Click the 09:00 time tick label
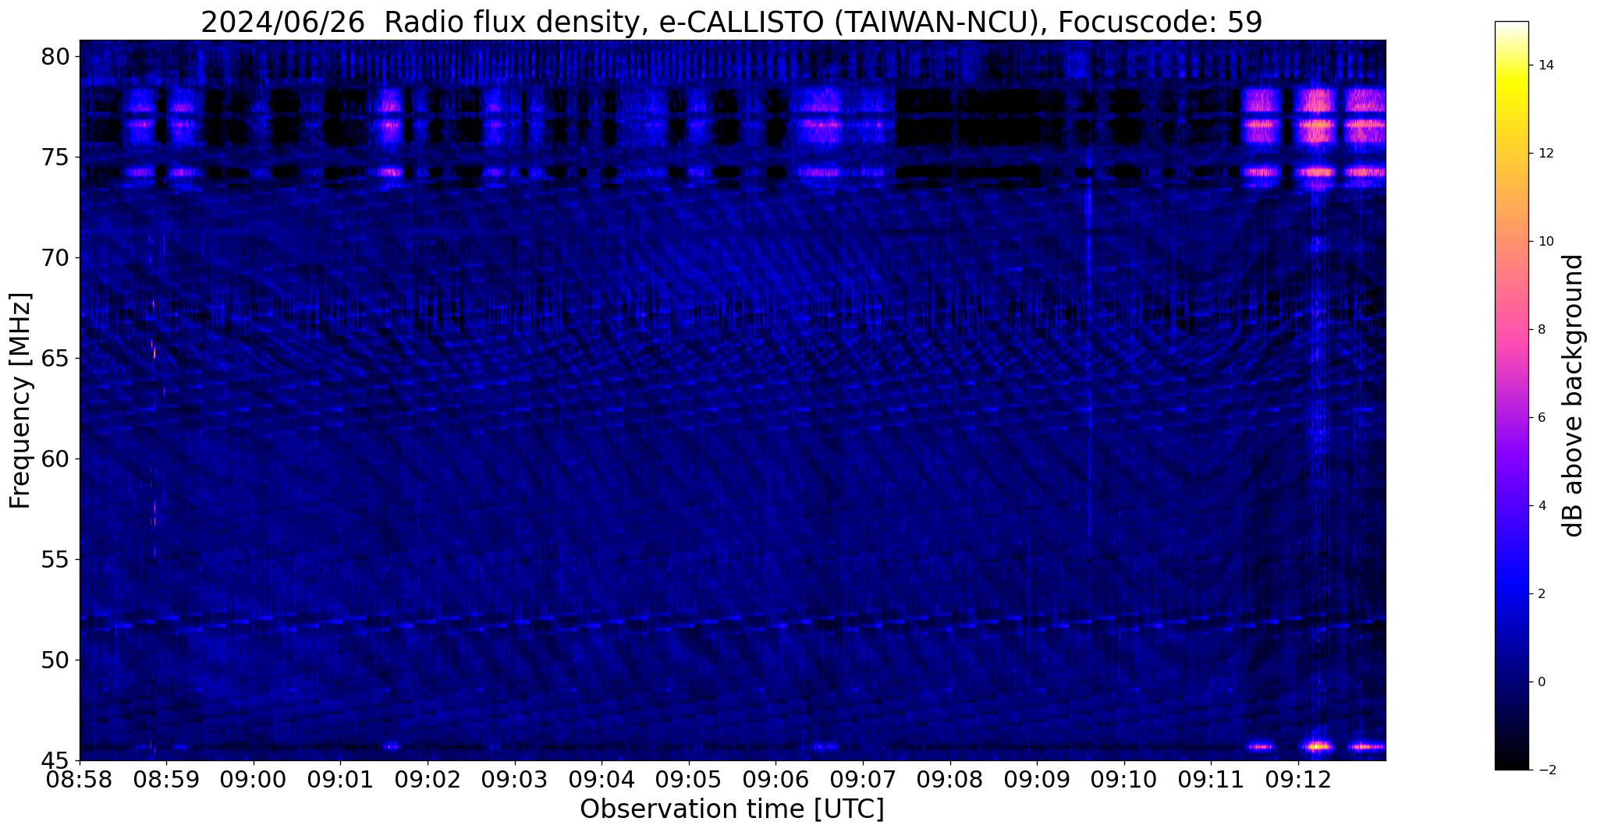 pyautogui.click(x=254, y=779)
